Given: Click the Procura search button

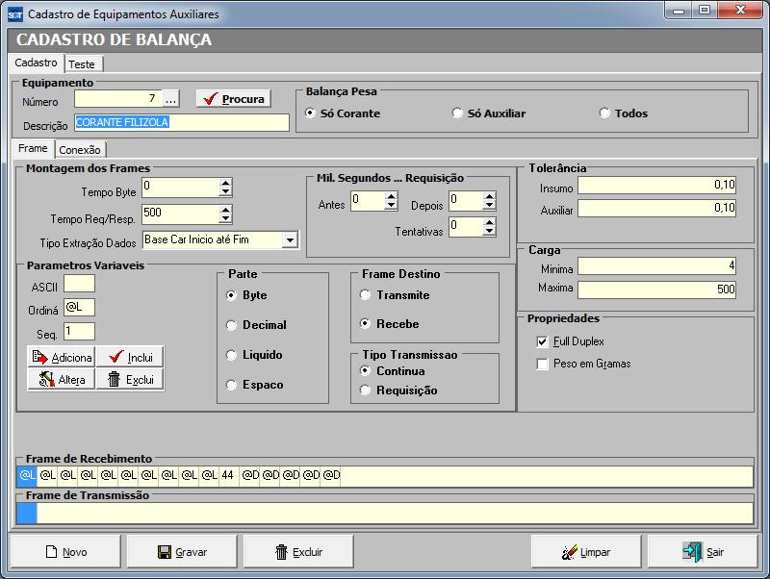Looking at the screenshot, I should (233, 99).
